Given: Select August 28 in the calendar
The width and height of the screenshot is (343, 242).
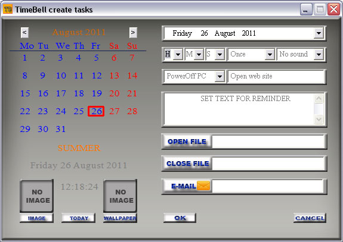Looking at the screenshot, I should coord(132,111).
